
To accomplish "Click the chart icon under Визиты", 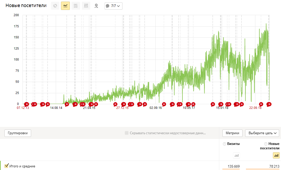I will pos(237,155).
